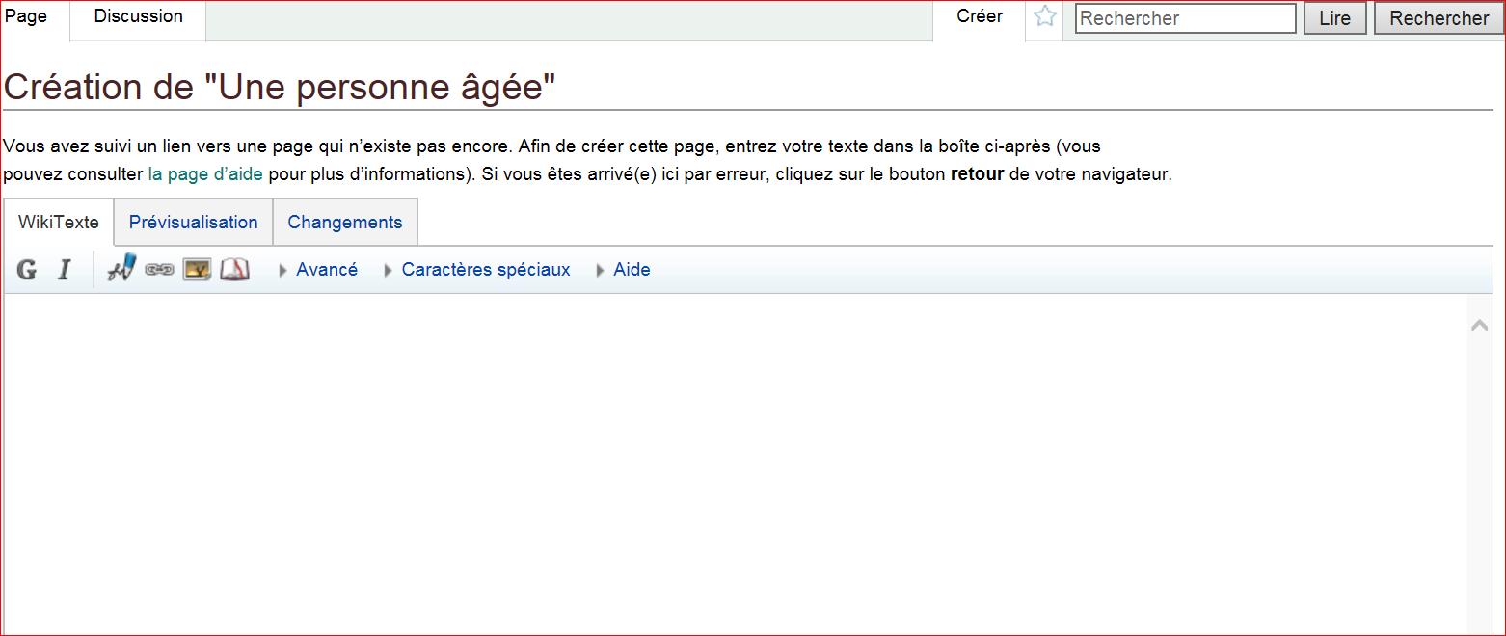The image size is (1506, 636).
Task: Go to the Page tab
Action: click(x=26, y=16)
